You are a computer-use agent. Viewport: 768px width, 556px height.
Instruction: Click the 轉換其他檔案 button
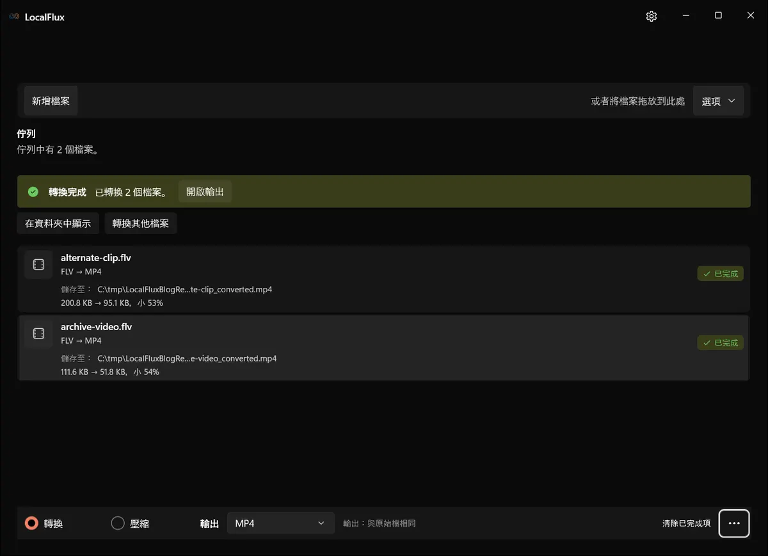(141, 223)
